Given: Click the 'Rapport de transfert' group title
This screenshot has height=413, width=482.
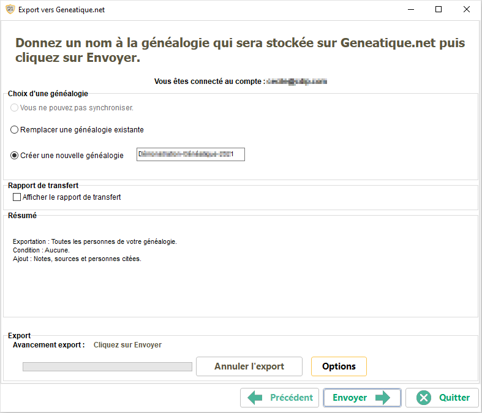Looking at the screenshot, I should (43, 186).
